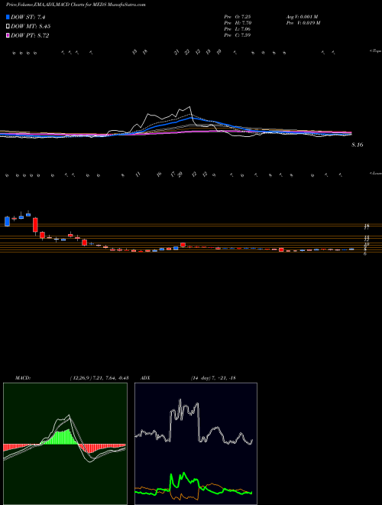Select the 'DOW PT: 8.72' label

point(30,35)
